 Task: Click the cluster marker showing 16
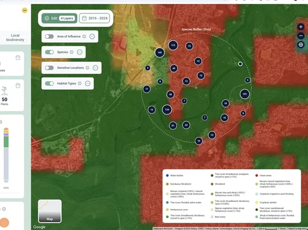[x=224, y=118]
